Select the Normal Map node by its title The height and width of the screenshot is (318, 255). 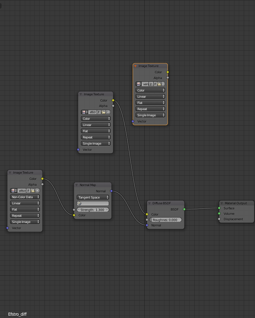tap(88, 185)
